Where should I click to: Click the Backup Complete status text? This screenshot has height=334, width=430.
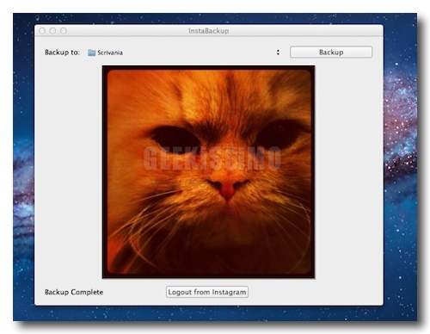tap(74, 292)
